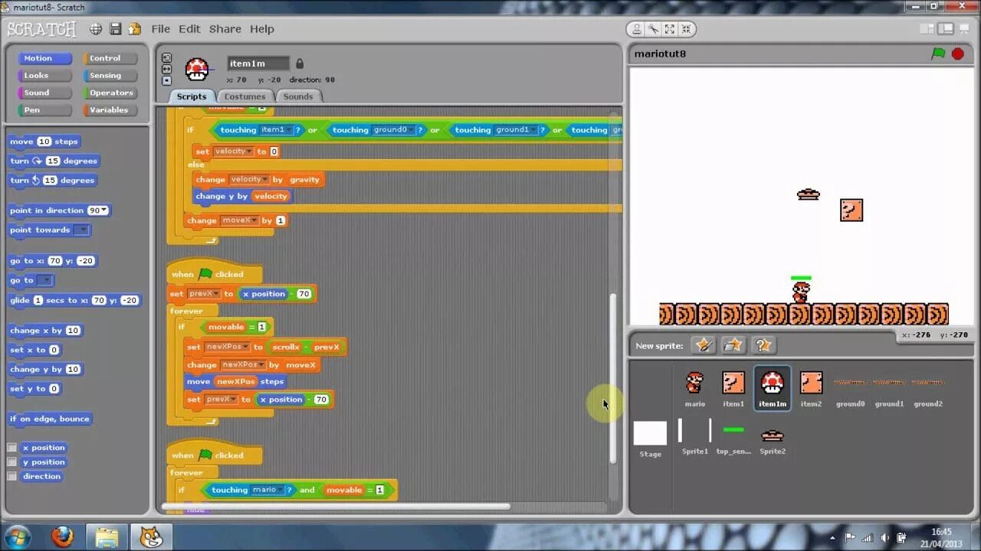Select the item1 sprite thumbnail

[x=733, y=388]
